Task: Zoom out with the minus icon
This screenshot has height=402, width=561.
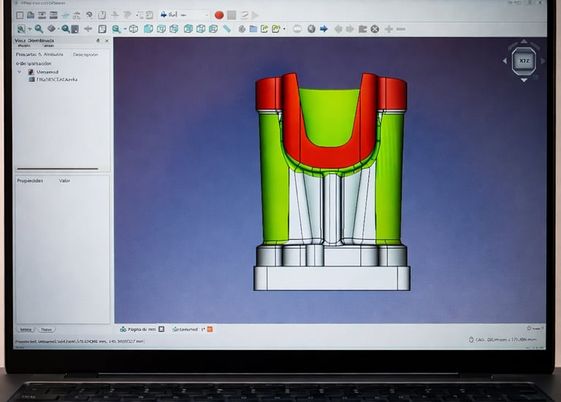Action: pos(401,29)
